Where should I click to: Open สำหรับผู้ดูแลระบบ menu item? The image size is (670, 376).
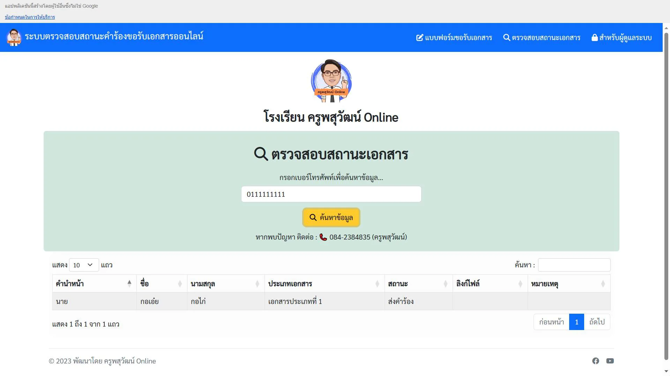click(x=621, y=38)
